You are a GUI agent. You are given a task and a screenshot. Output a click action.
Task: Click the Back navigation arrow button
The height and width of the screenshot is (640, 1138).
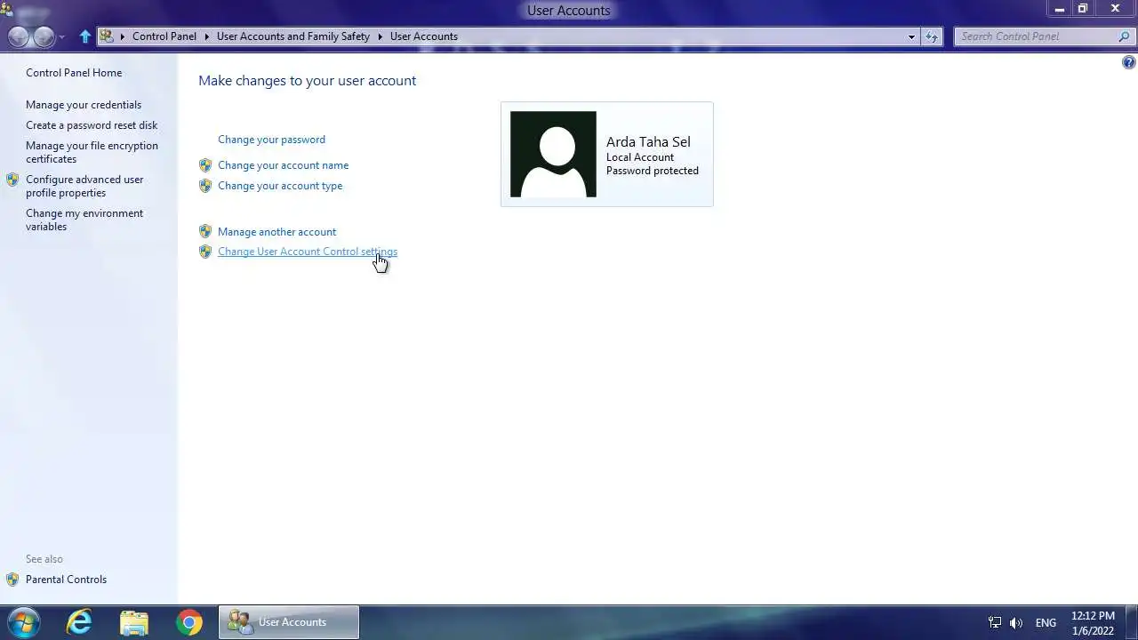(x=19, y=36)
